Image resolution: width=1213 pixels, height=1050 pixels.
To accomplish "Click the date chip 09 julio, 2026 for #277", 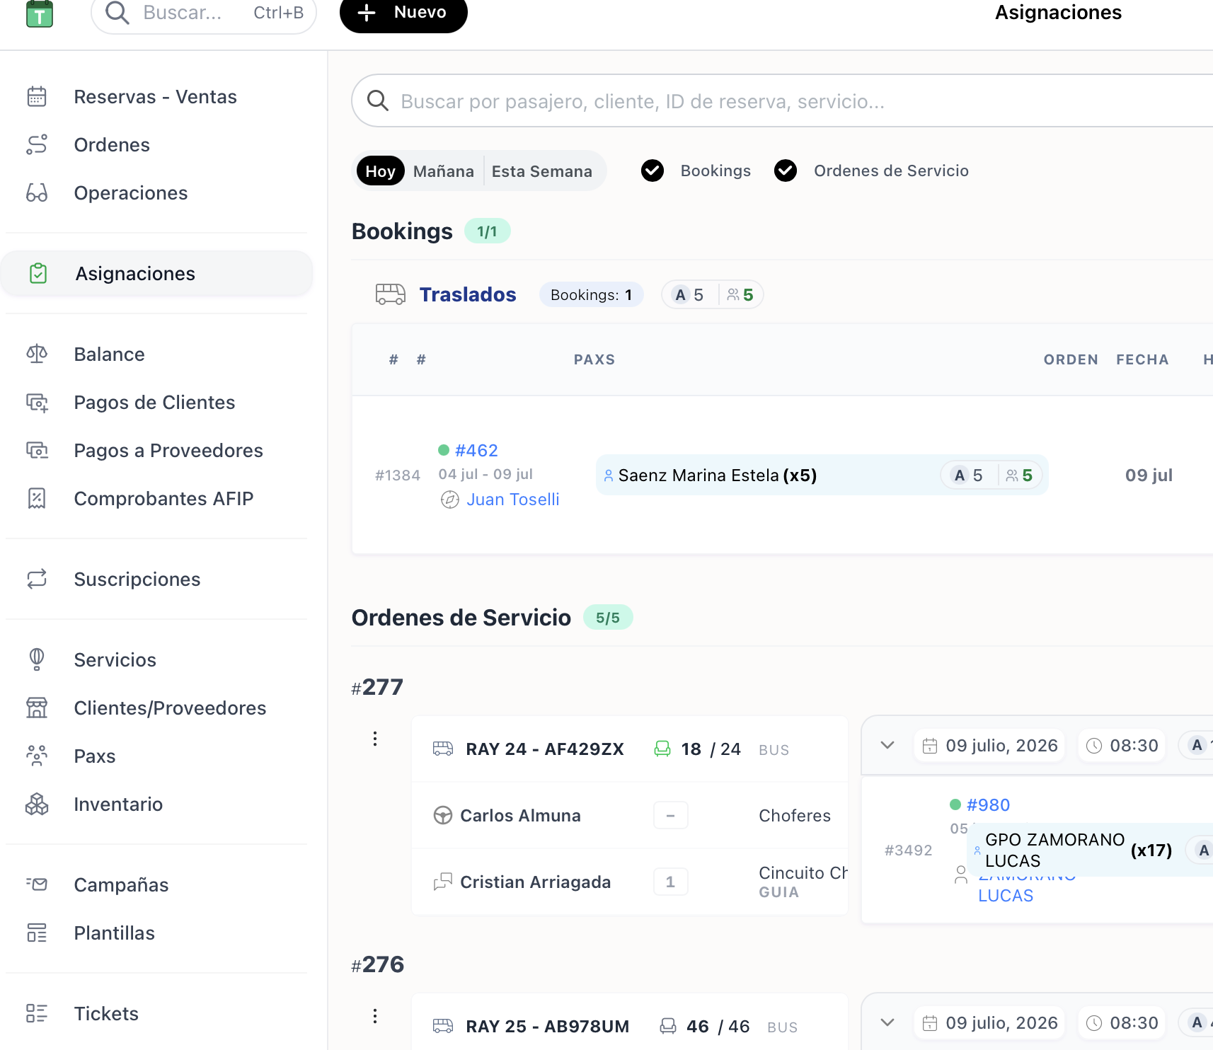I will [989, 745].
